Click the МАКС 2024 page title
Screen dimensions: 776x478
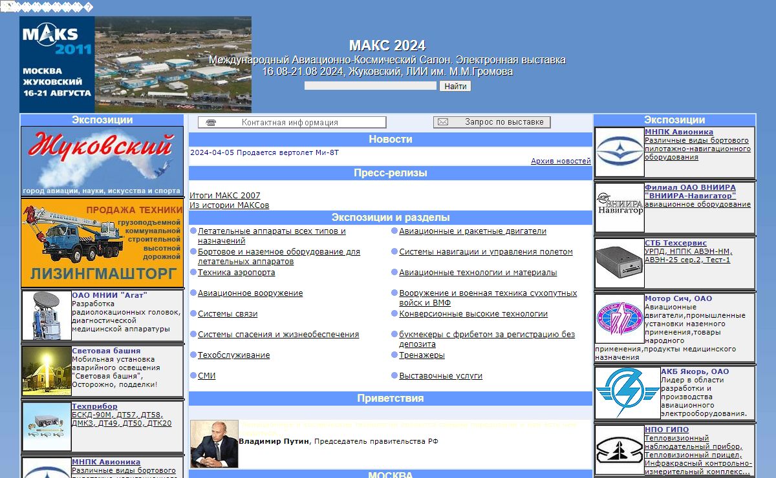coord(387,46)
